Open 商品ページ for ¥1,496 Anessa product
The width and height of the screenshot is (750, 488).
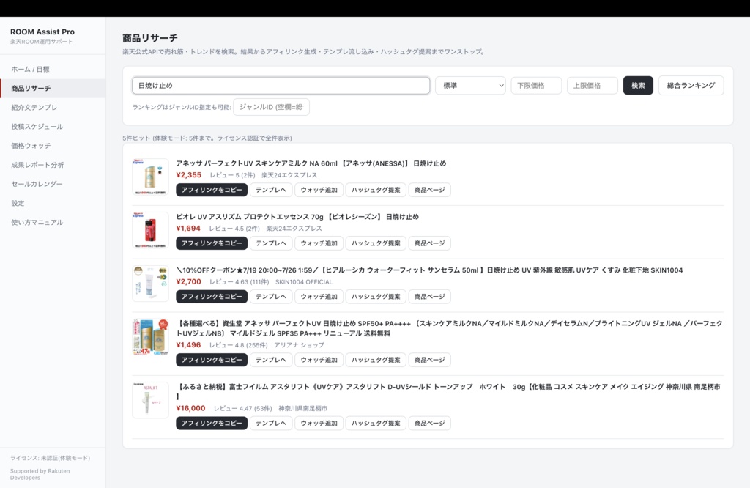(429, 360)
